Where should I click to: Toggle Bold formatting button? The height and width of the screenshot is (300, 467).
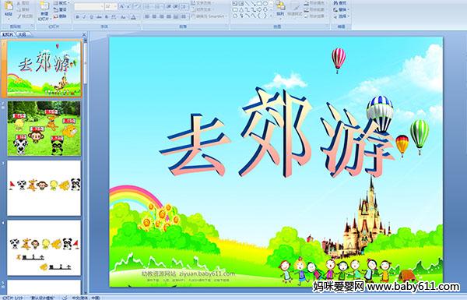pyautogui.click(x=77, y=17)
